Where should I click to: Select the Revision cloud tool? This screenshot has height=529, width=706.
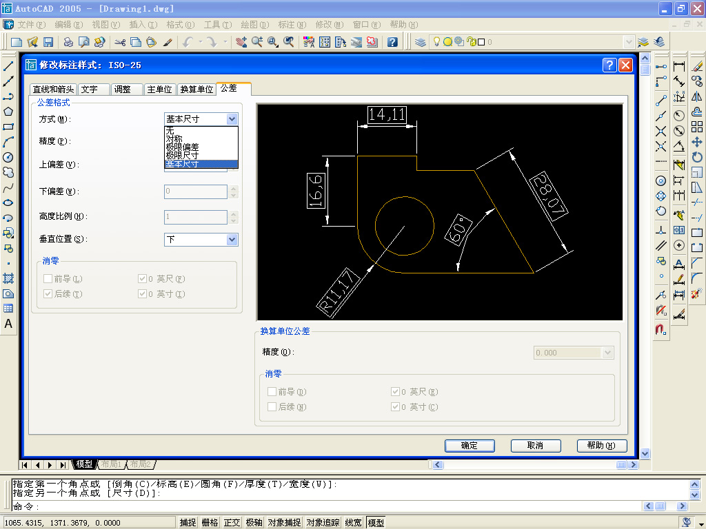8,173
